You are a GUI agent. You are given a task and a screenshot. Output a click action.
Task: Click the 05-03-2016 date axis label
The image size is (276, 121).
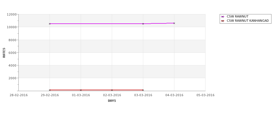tap(206, 95)
